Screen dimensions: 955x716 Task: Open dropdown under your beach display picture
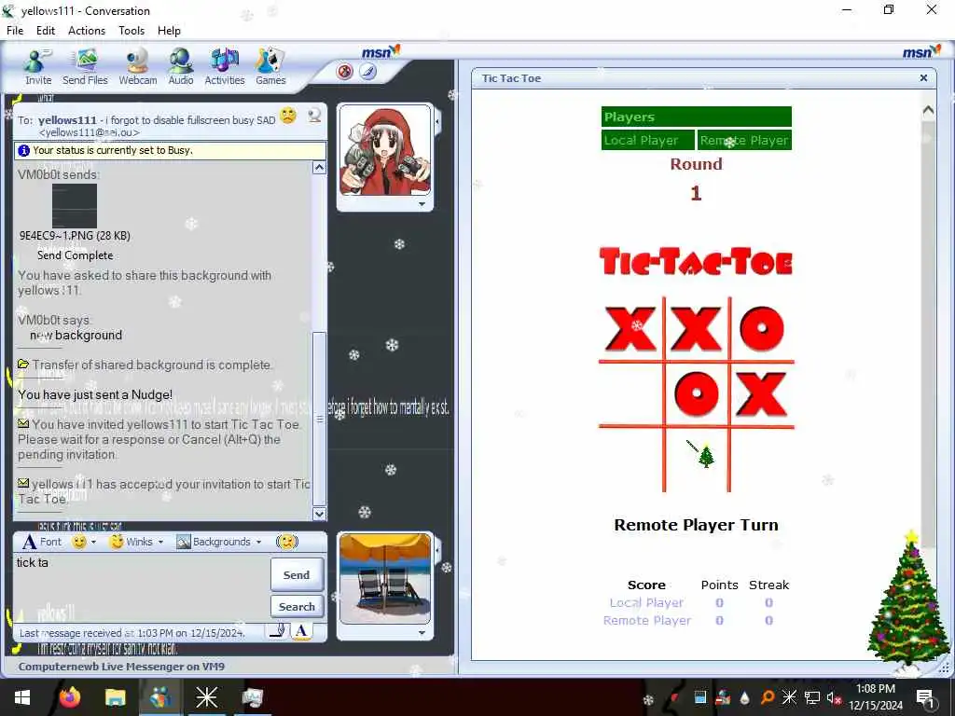422,633
